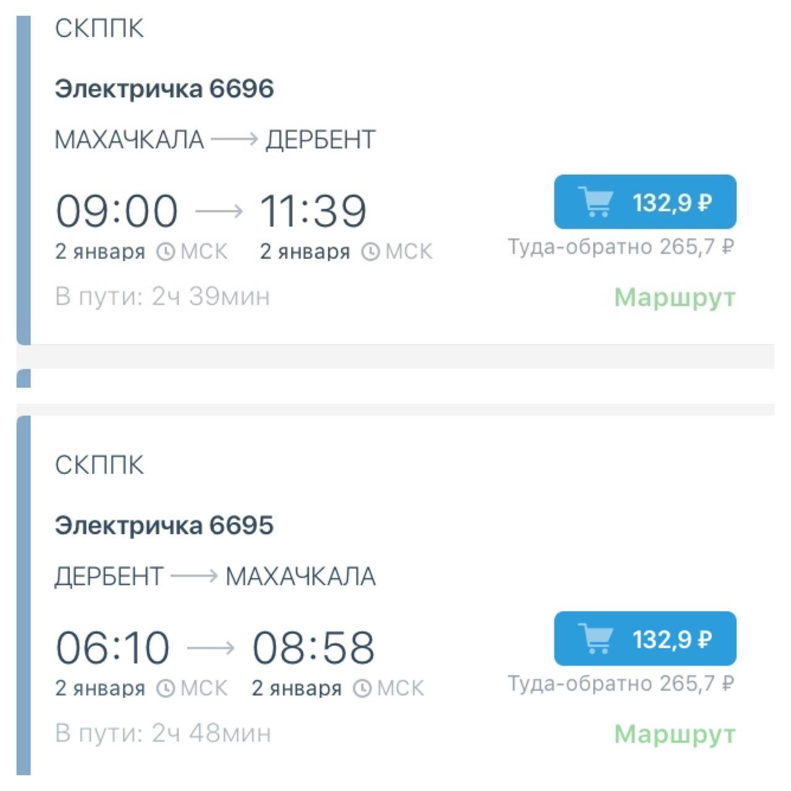This screenshot has width=791, height=791.
Task: Click the Электричка 6695 title
Action: (x=164, y=525)
